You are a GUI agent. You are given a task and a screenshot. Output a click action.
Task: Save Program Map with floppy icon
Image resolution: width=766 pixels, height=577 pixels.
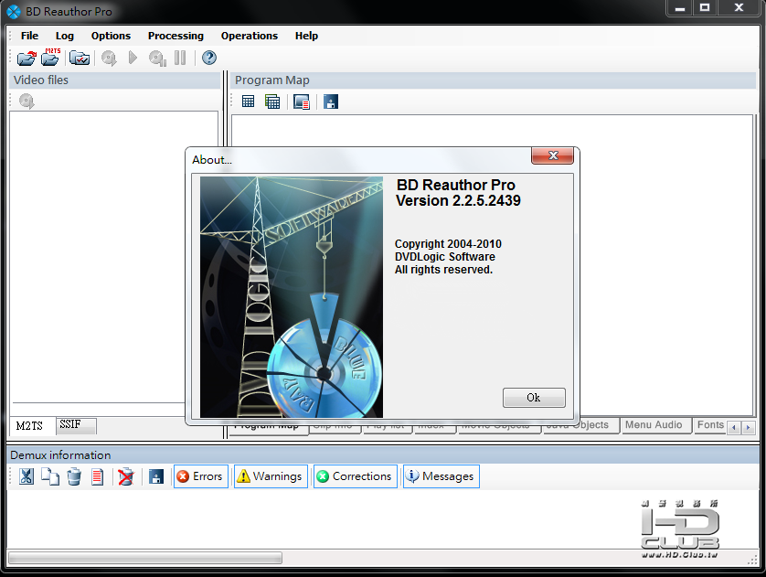pyautogui.click(x=331, y=102)
